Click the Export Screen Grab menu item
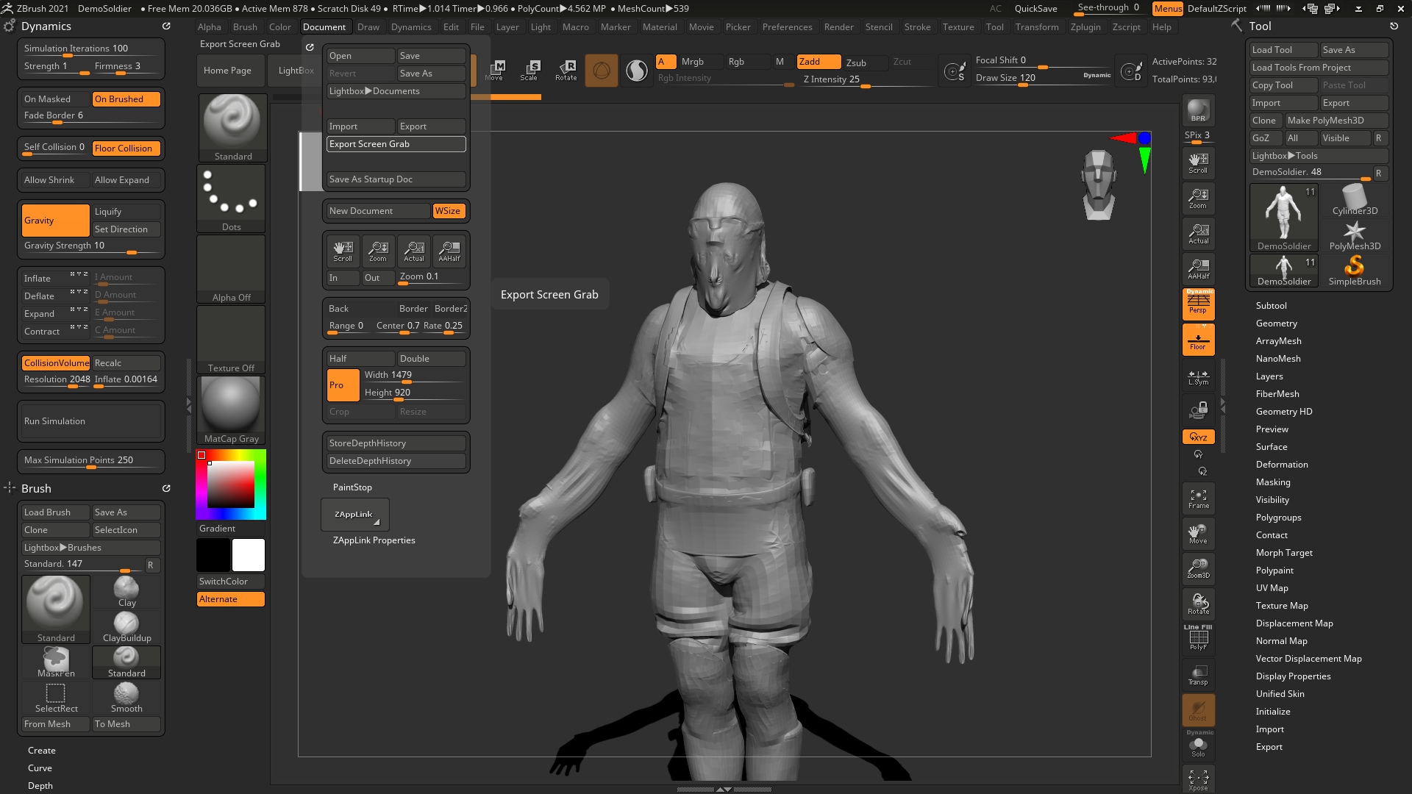Screen dimensions: 1412x794 pos(395,143)
